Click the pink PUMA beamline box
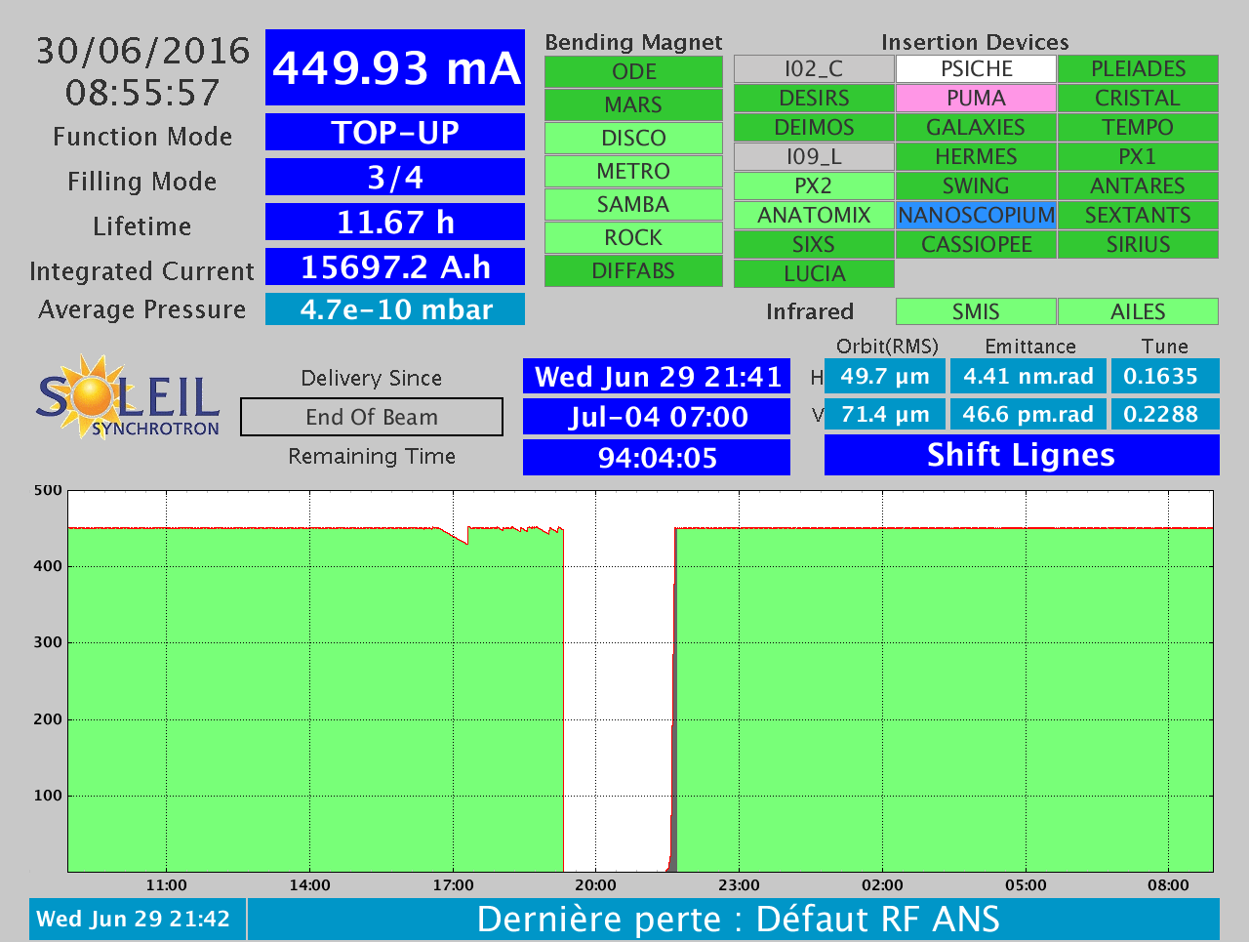This screenshot has width=1249, height=942. 976,98
